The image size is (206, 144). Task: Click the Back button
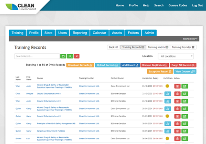point(113,47)
